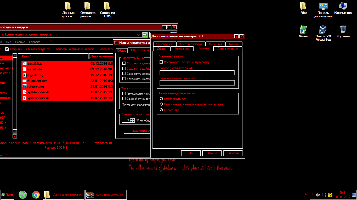Show hidden tray icons arrow
The image size is (357, 200).
coord(312,195)
